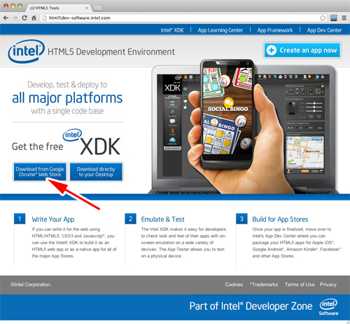
Task: Click the blue extension icon beside the star
Action: click(x=334, y=18)
